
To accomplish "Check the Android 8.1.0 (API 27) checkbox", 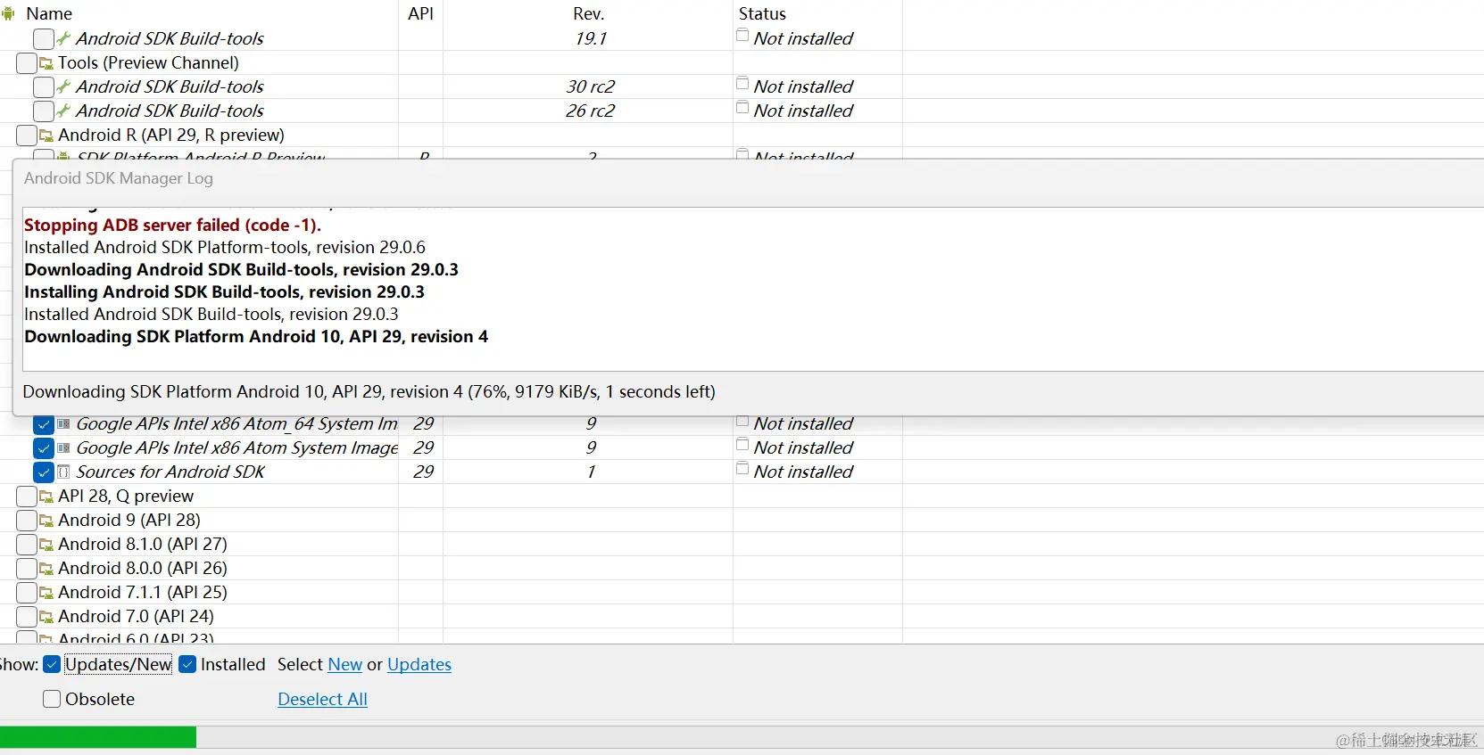I will (27, 545).
